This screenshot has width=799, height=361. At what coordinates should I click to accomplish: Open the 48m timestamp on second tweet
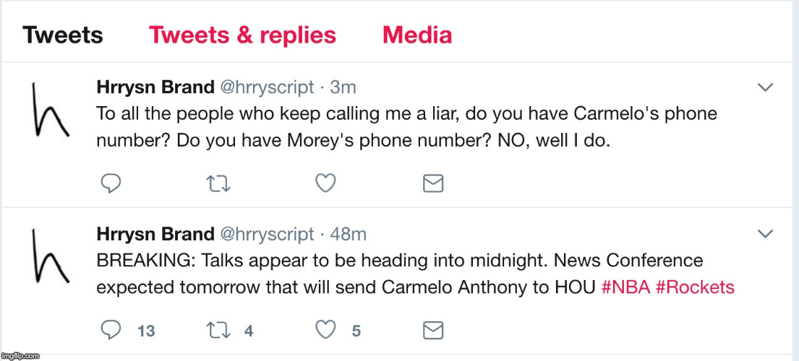tap(349, 235)
